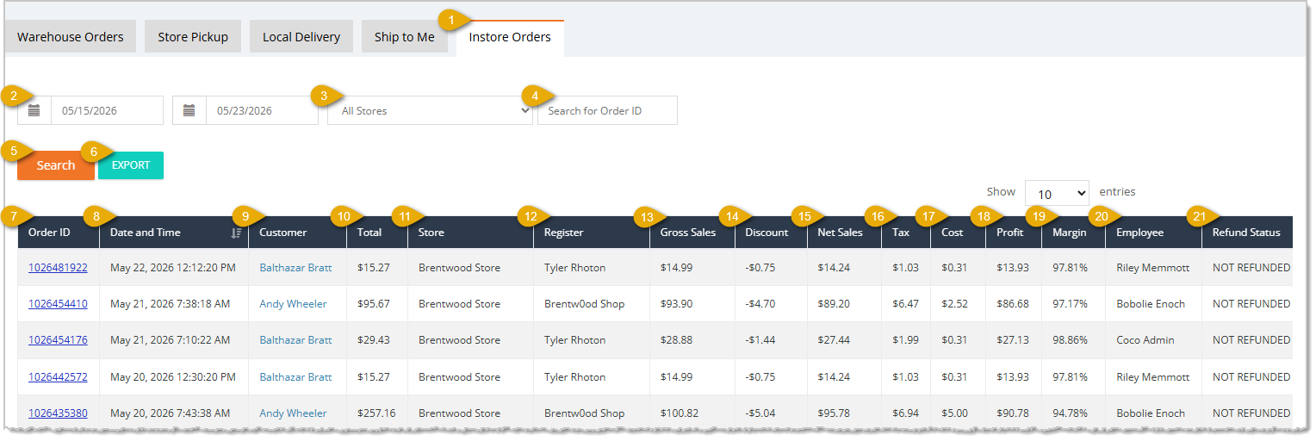Open Andy Wheeler on the $95.67 order
The width and height of the screenshot is (1316, 441).
coord(293,304)
